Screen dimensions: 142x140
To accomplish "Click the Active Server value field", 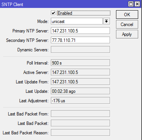I will tap(80, 72).
